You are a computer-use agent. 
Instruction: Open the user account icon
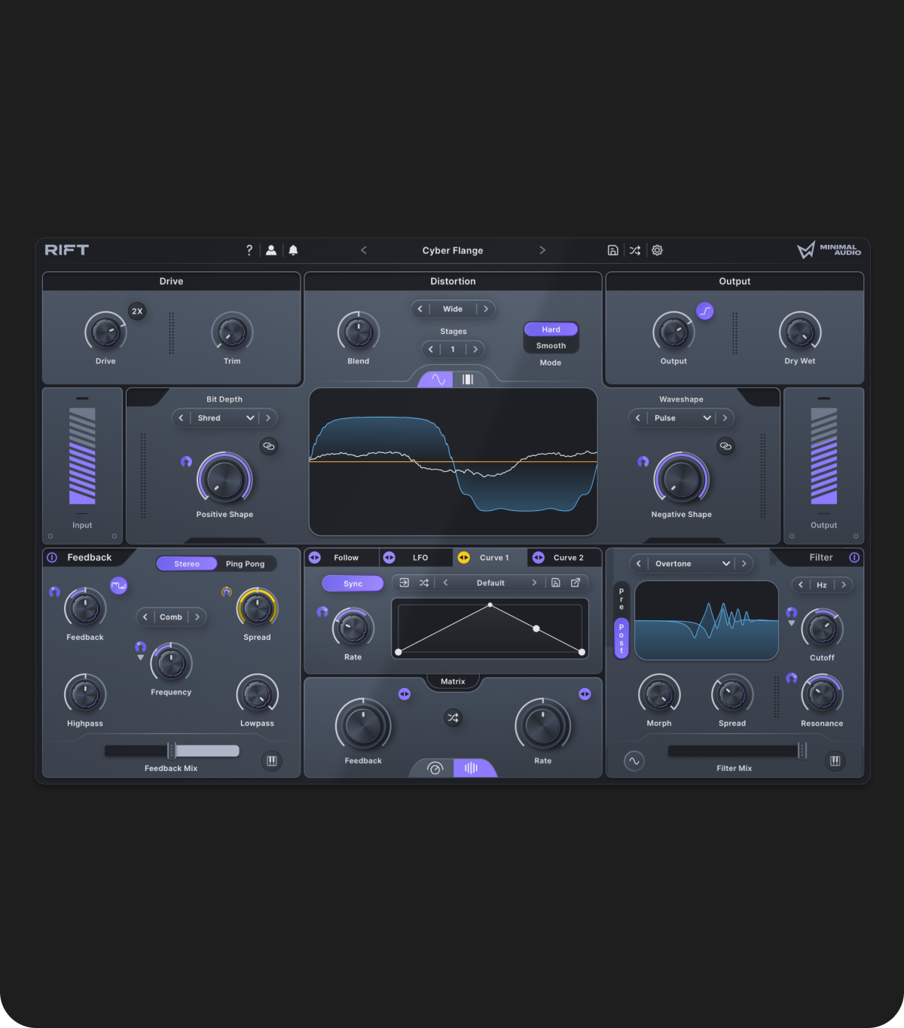[271, 250]
